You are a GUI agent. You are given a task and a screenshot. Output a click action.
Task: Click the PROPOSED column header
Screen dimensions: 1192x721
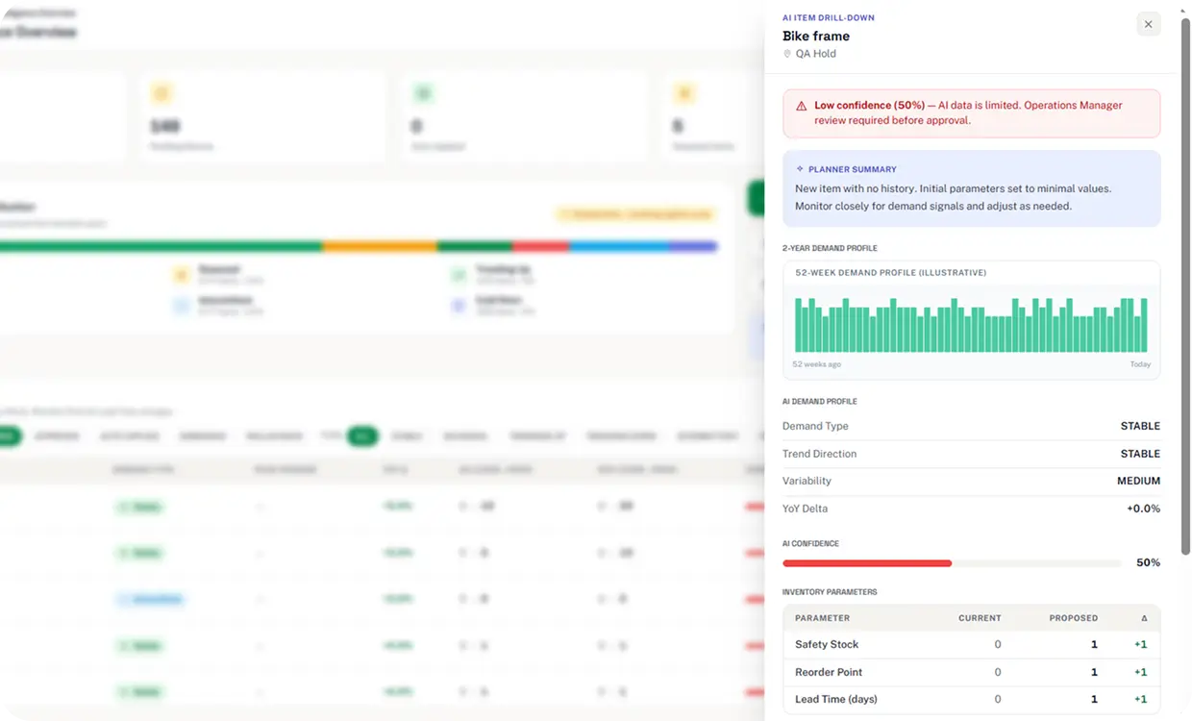1073,618
